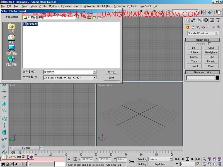Viewport: 223px width, 167px height.
Task: Open the Motion command panel tab
Action: coord(205,20)
